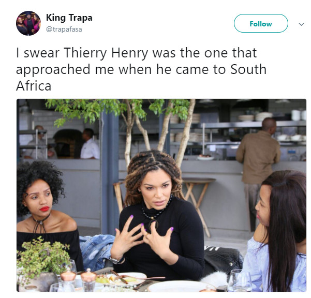Click the black leather bag in the photo
The image size is (311, 298).
tap(224, 259)
